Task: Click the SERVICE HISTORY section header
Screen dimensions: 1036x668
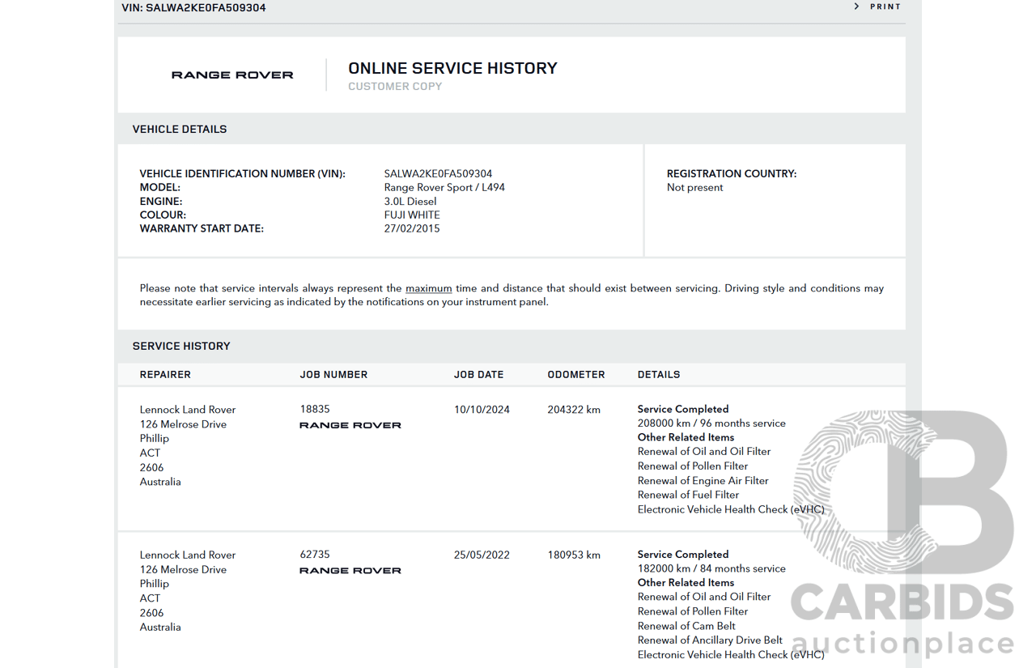Action: coord(181,347)
